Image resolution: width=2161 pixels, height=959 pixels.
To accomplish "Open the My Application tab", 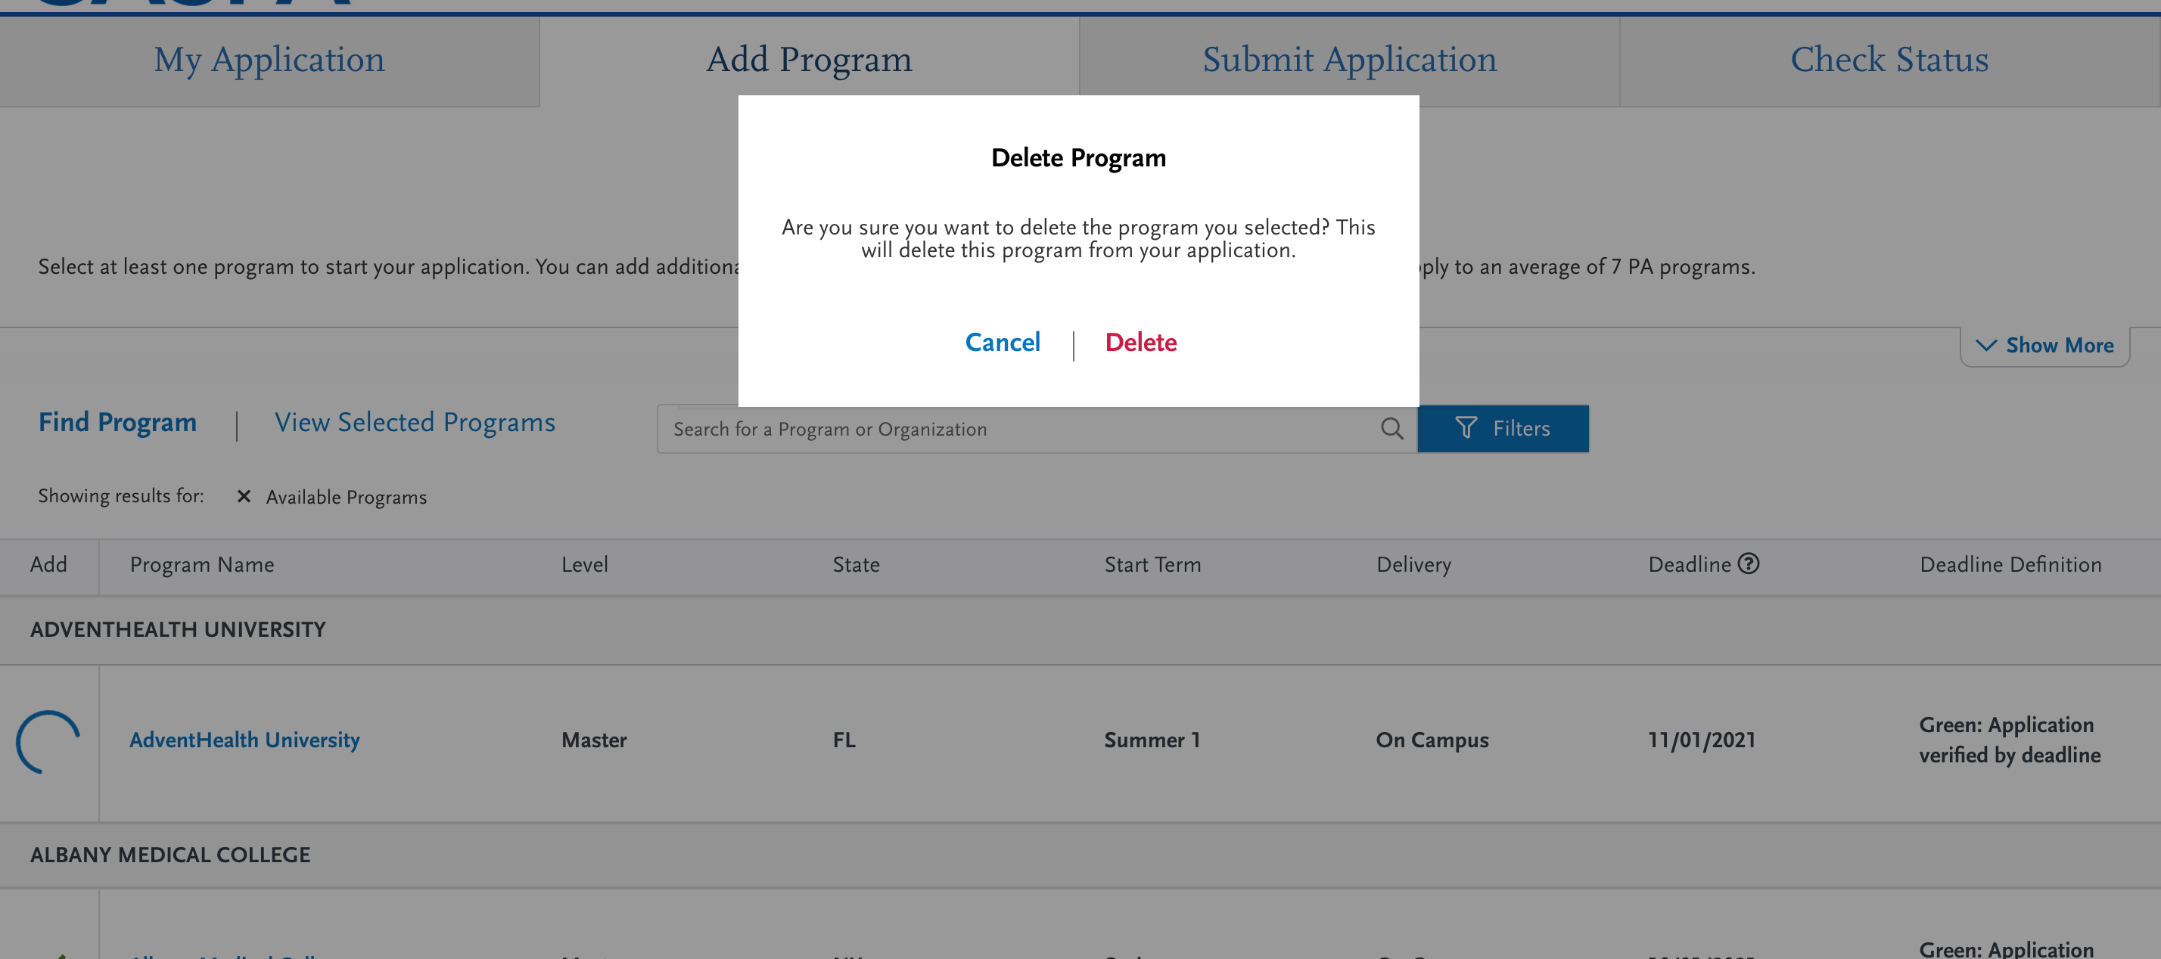I will tap(269, 60).
